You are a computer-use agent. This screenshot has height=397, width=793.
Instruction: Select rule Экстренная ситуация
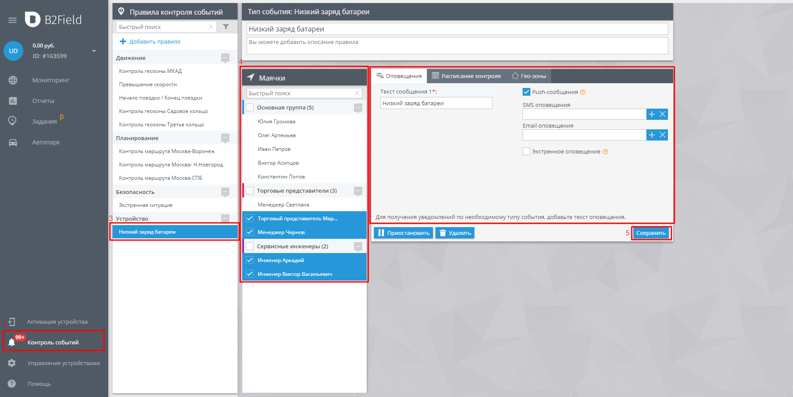pos(175,205)
